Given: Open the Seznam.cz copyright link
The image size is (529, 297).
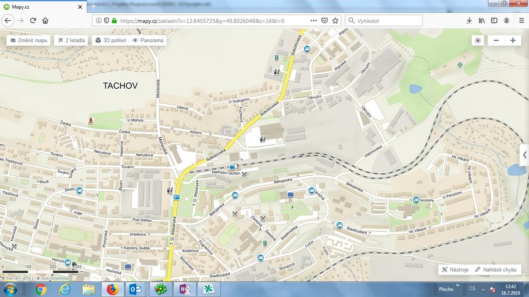Looking at the screenshot, I should pyautogui.click(x=19, y=278).
